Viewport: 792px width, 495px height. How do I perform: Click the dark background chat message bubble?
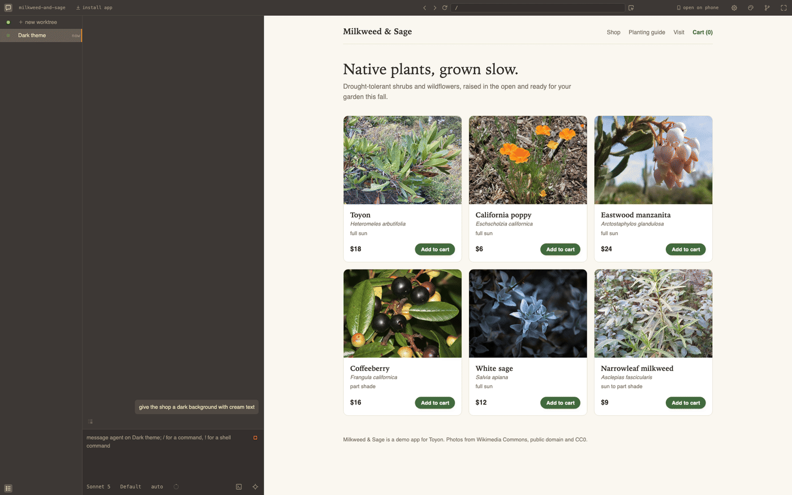click(197, 407)
